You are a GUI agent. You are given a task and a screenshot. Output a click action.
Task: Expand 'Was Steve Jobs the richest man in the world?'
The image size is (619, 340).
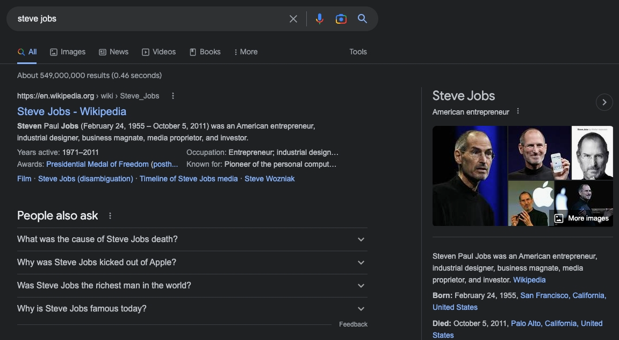[x=192, y=286]
